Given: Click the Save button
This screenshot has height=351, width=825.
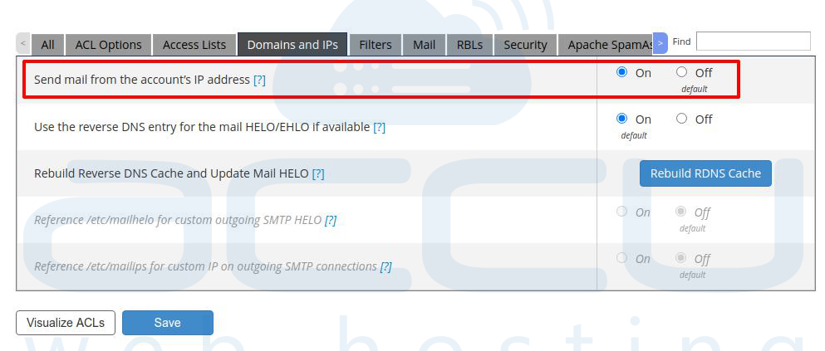Looking at the screenshot, I should pos(168,323).
